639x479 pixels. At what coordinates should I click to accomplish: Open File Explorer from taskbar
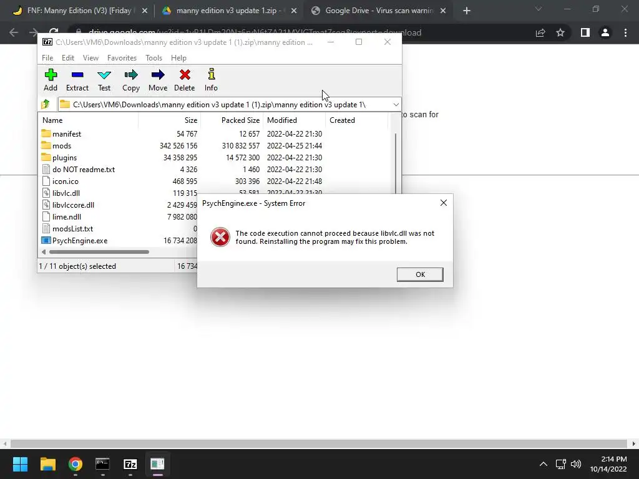coord(47,464)
